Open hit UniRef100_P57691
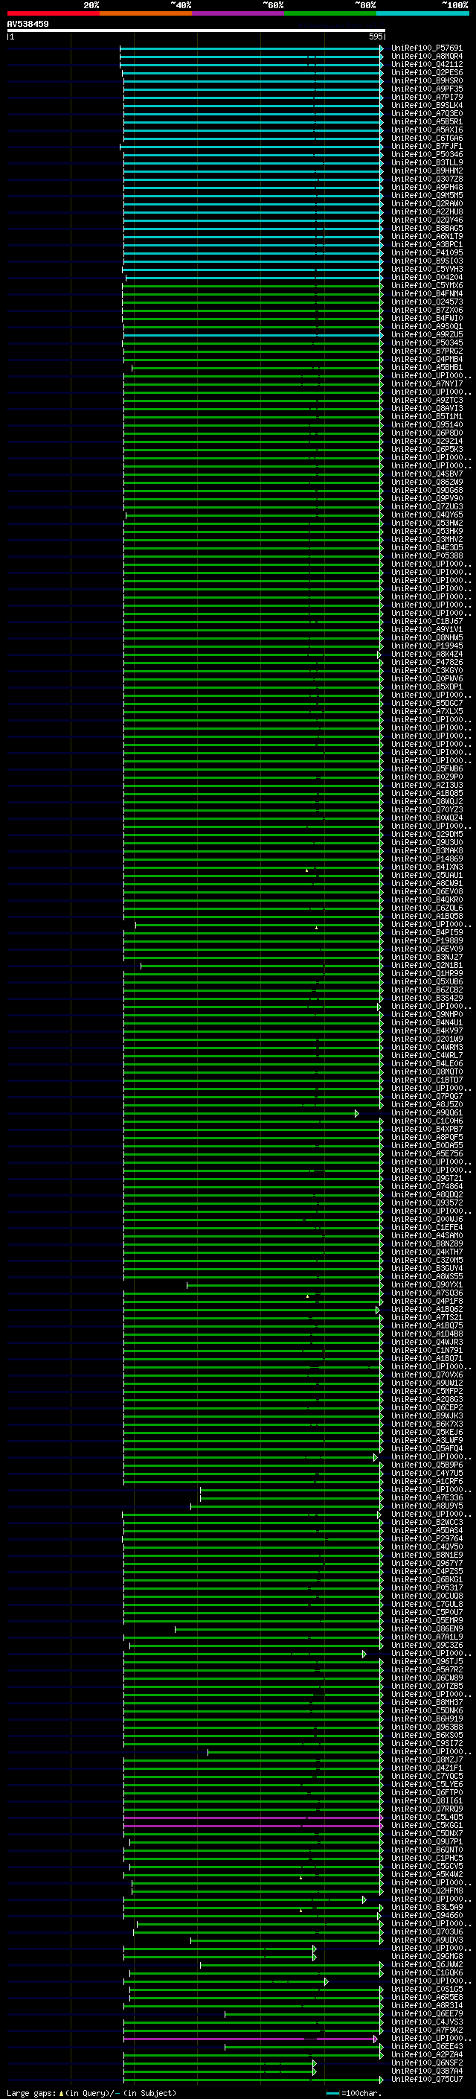The image size is (476, 2099). (x=426, y=48)
